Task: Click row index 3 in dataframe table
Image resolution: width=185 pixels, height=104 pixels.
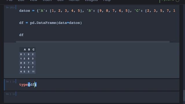Action: tap(21, 67)
